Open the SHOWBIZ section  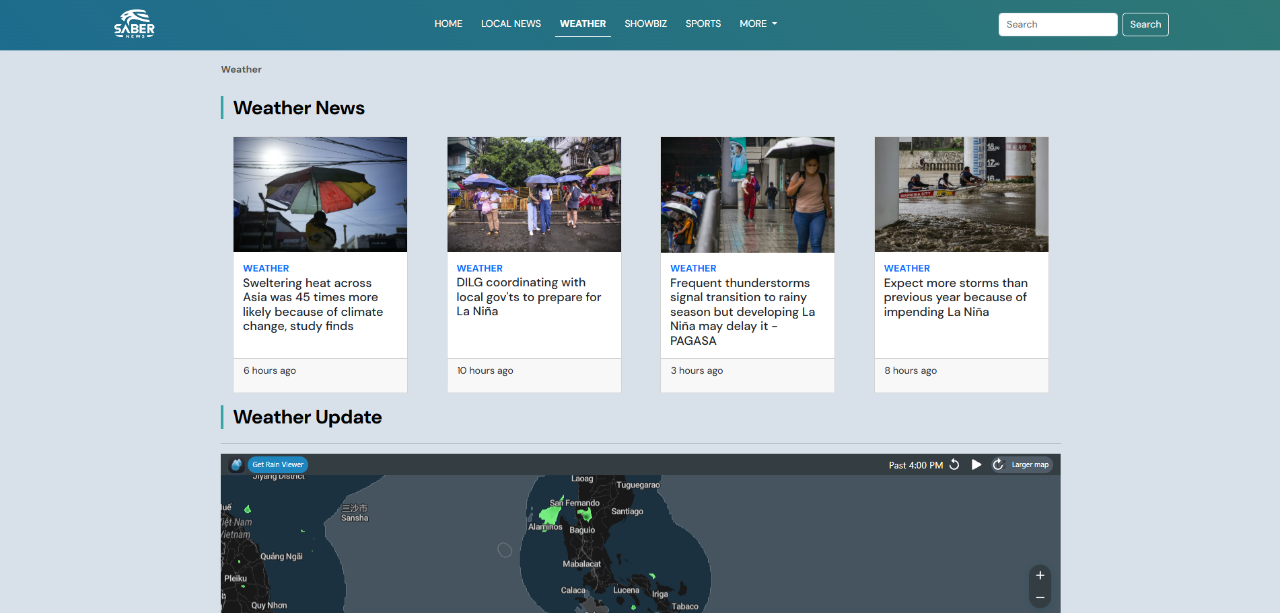tap(645, 24)
